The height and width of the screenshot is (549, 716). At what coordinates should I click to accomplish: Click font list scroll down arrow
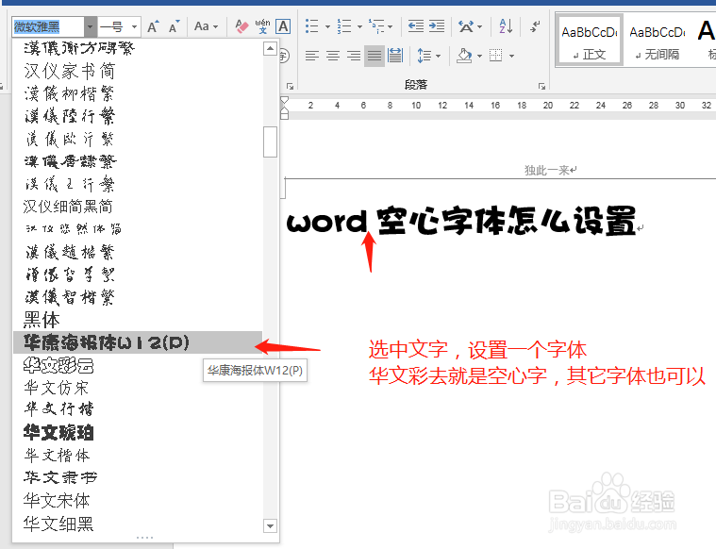271,526
